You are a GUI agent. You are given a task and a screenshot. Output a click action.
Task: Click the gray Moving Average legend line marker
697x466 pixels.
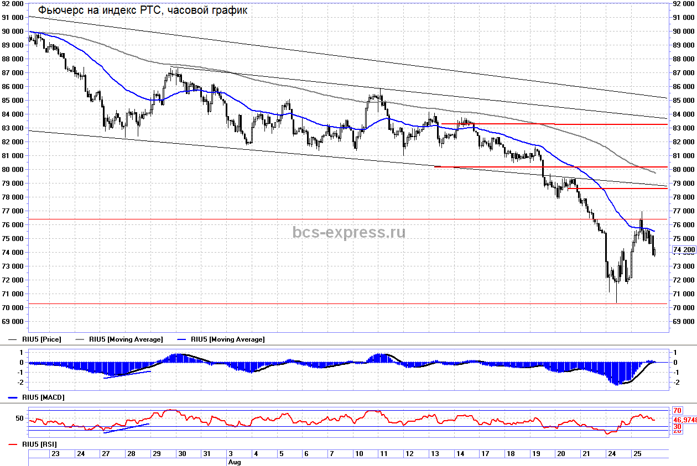80,339
